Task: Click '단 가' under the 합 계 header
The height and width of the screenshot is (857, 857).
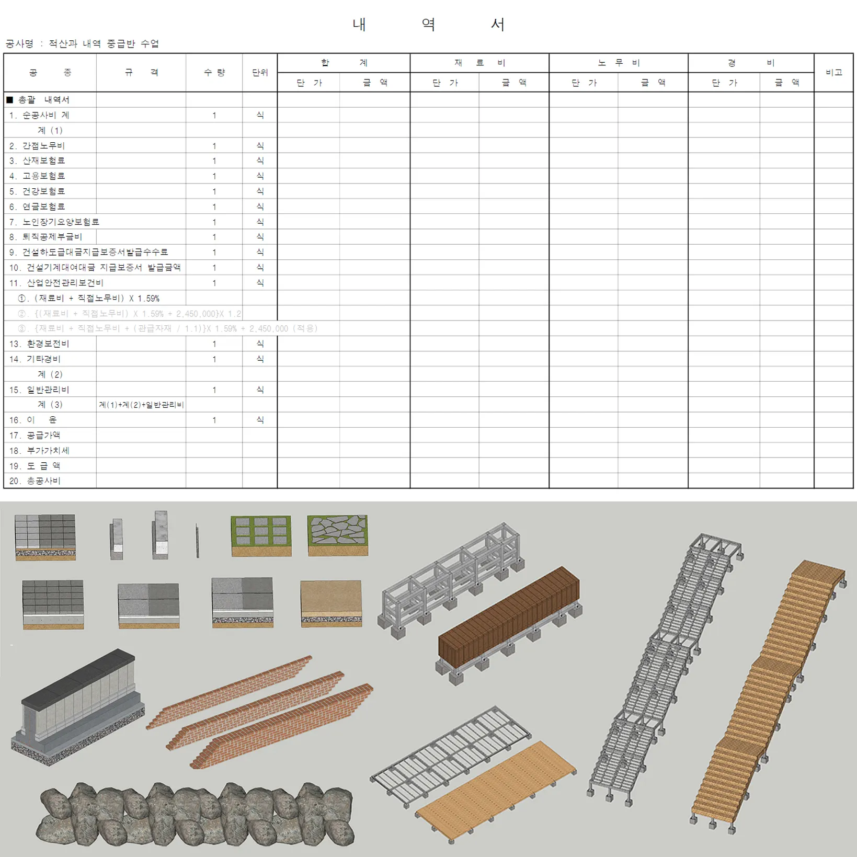Action: pyautogui.click(x=309, y=83)
